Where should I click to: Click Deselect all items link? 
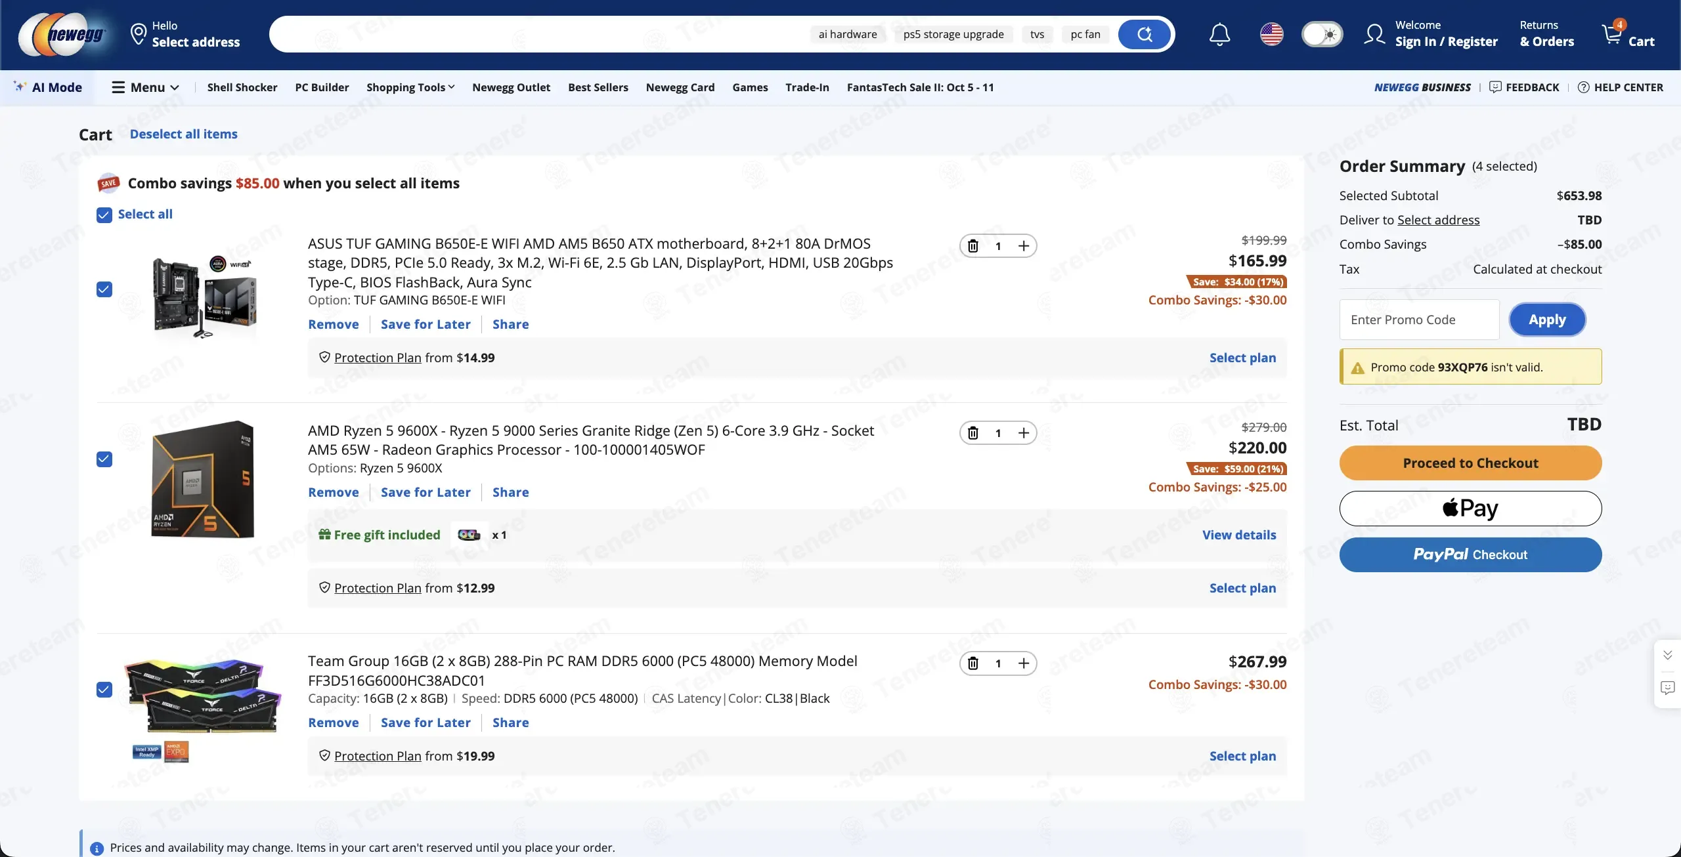184,134
